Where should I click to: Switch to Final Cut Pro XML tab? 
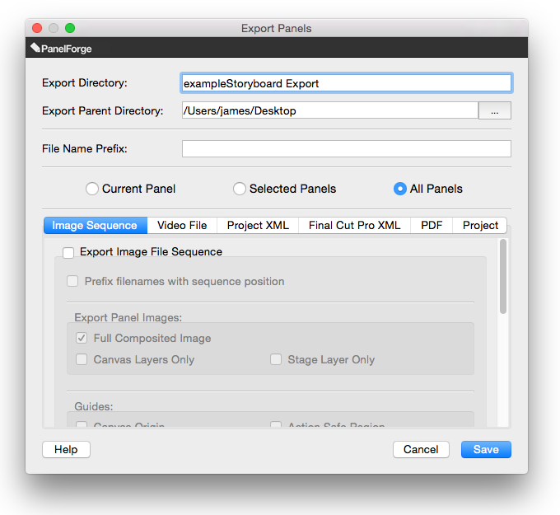coord(354,225)
